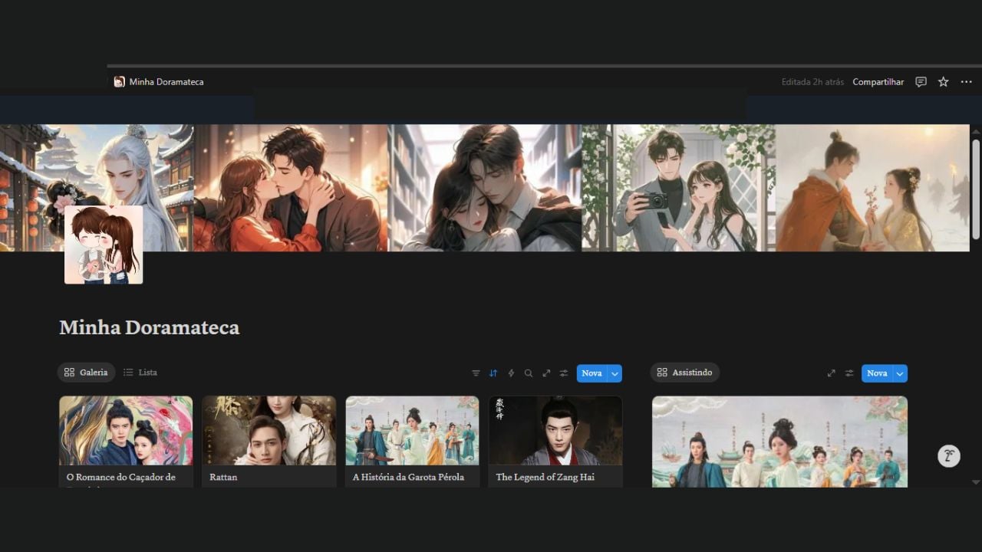The width and height of the screenshot is (982, 552).
Task: Open O Romance do Caçador card
Action: point(126,442)
